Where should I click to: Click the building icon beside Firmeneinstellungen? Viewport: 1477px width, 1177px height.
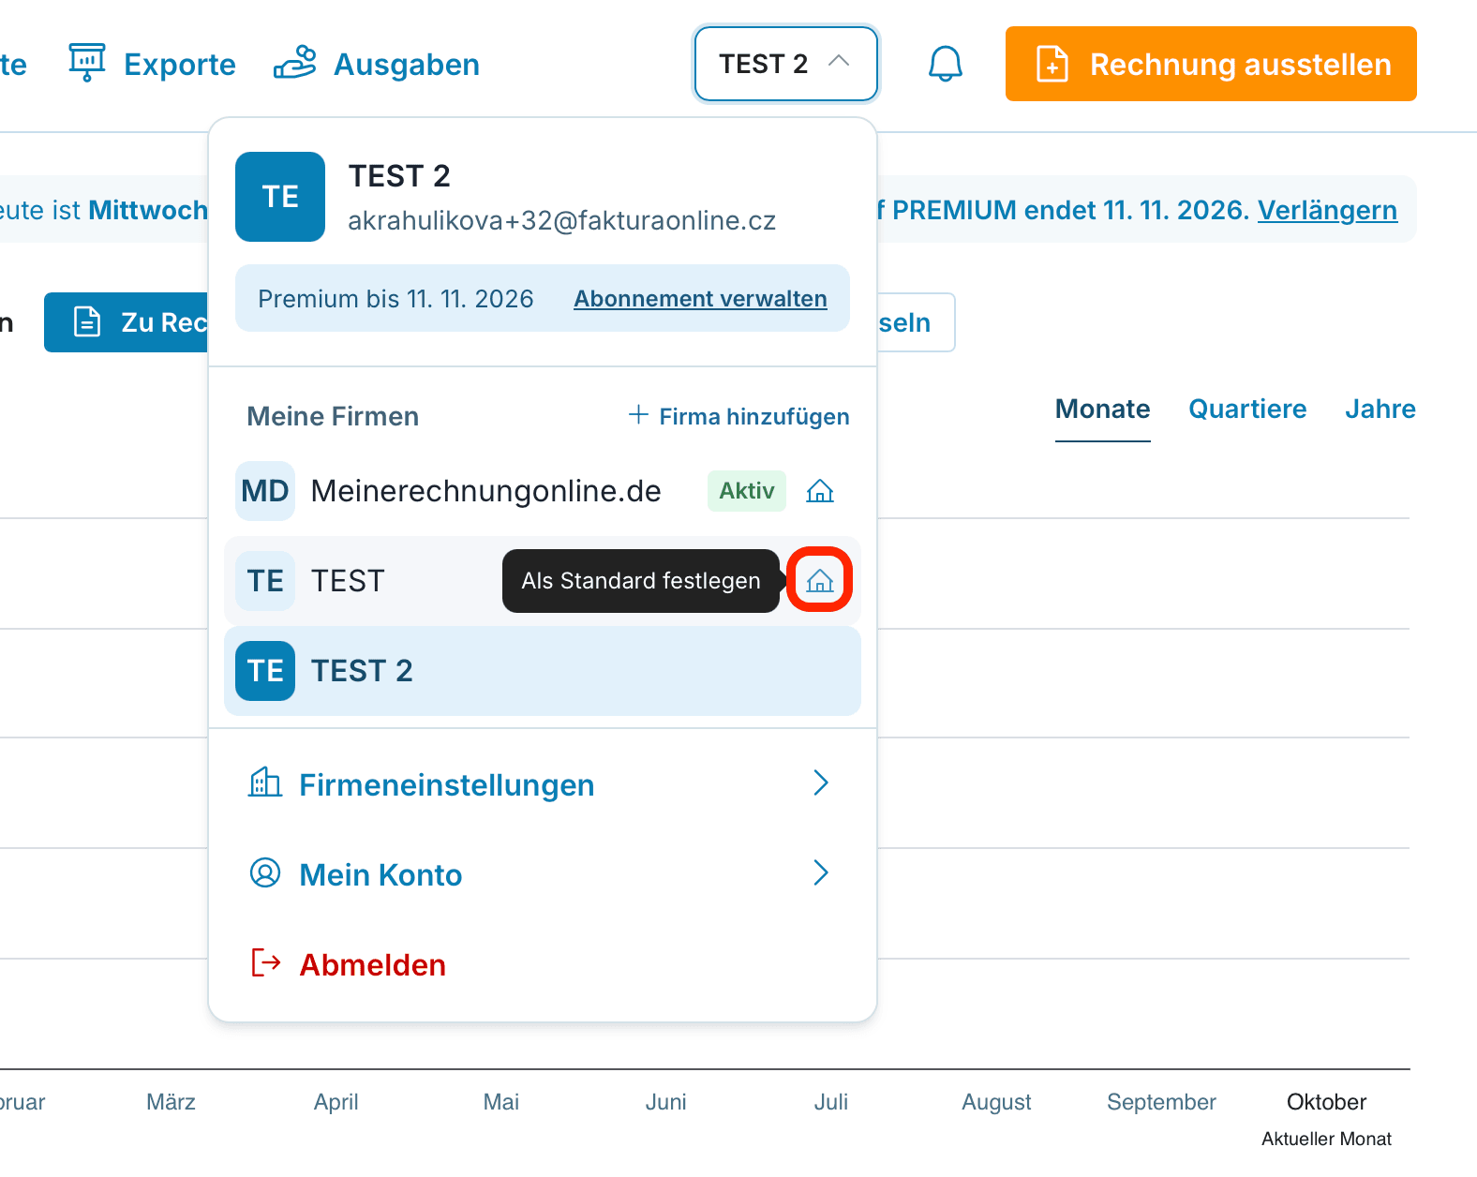coord(265,782)
